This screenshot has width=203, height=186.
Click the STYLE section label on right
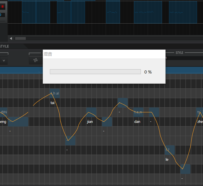(179, 53)
